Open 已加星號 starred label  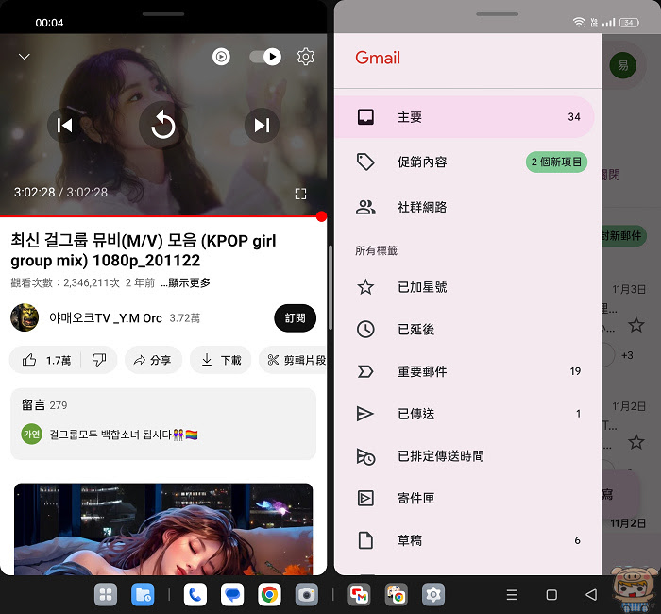point(465,287)
